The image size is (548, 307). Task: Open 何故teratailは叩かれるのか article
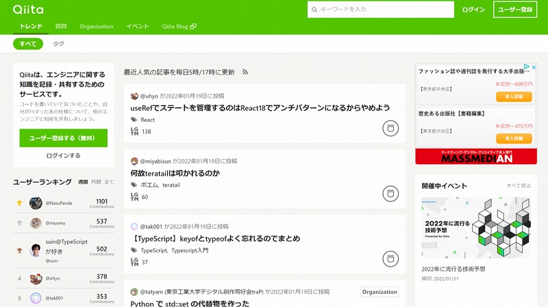click(x=175, y=173)
